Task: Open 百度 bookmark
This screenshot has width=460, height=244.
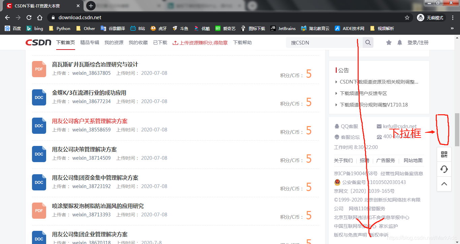Action: [13, 29]
